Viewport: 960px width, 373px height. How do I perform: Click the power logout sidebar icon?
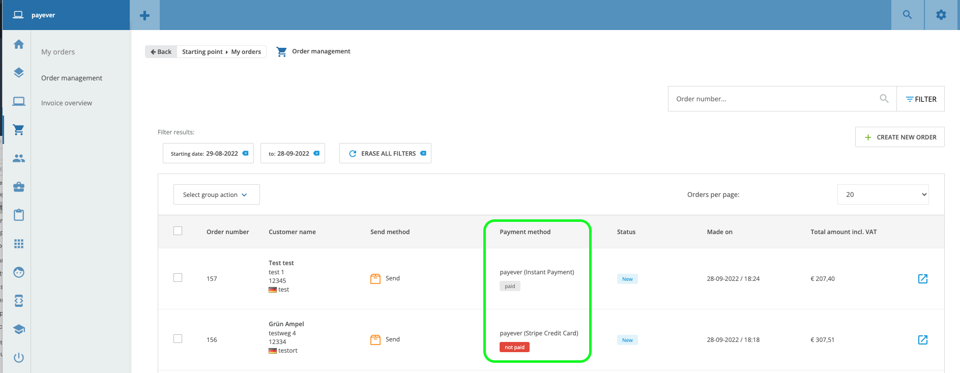click(x=19, y=358)
